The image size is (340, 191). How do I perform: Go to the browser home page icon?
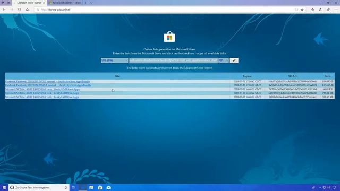[27, 10]
